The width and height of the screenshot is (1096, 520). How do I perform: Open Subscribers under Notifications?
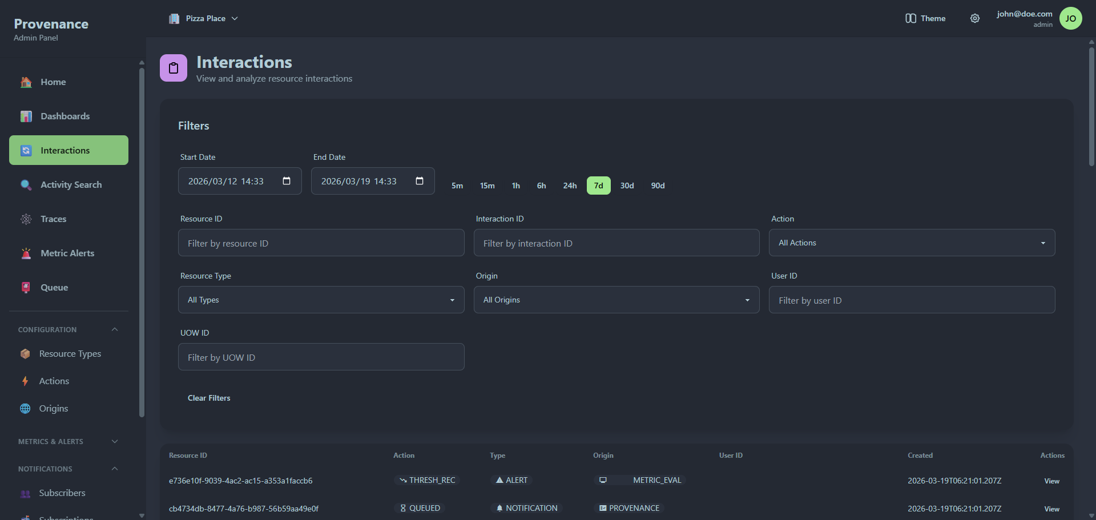coord(62,493)
